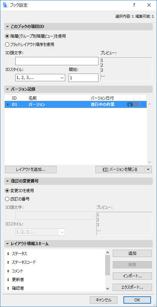Click the インポート... button

[x=132, y=276]
